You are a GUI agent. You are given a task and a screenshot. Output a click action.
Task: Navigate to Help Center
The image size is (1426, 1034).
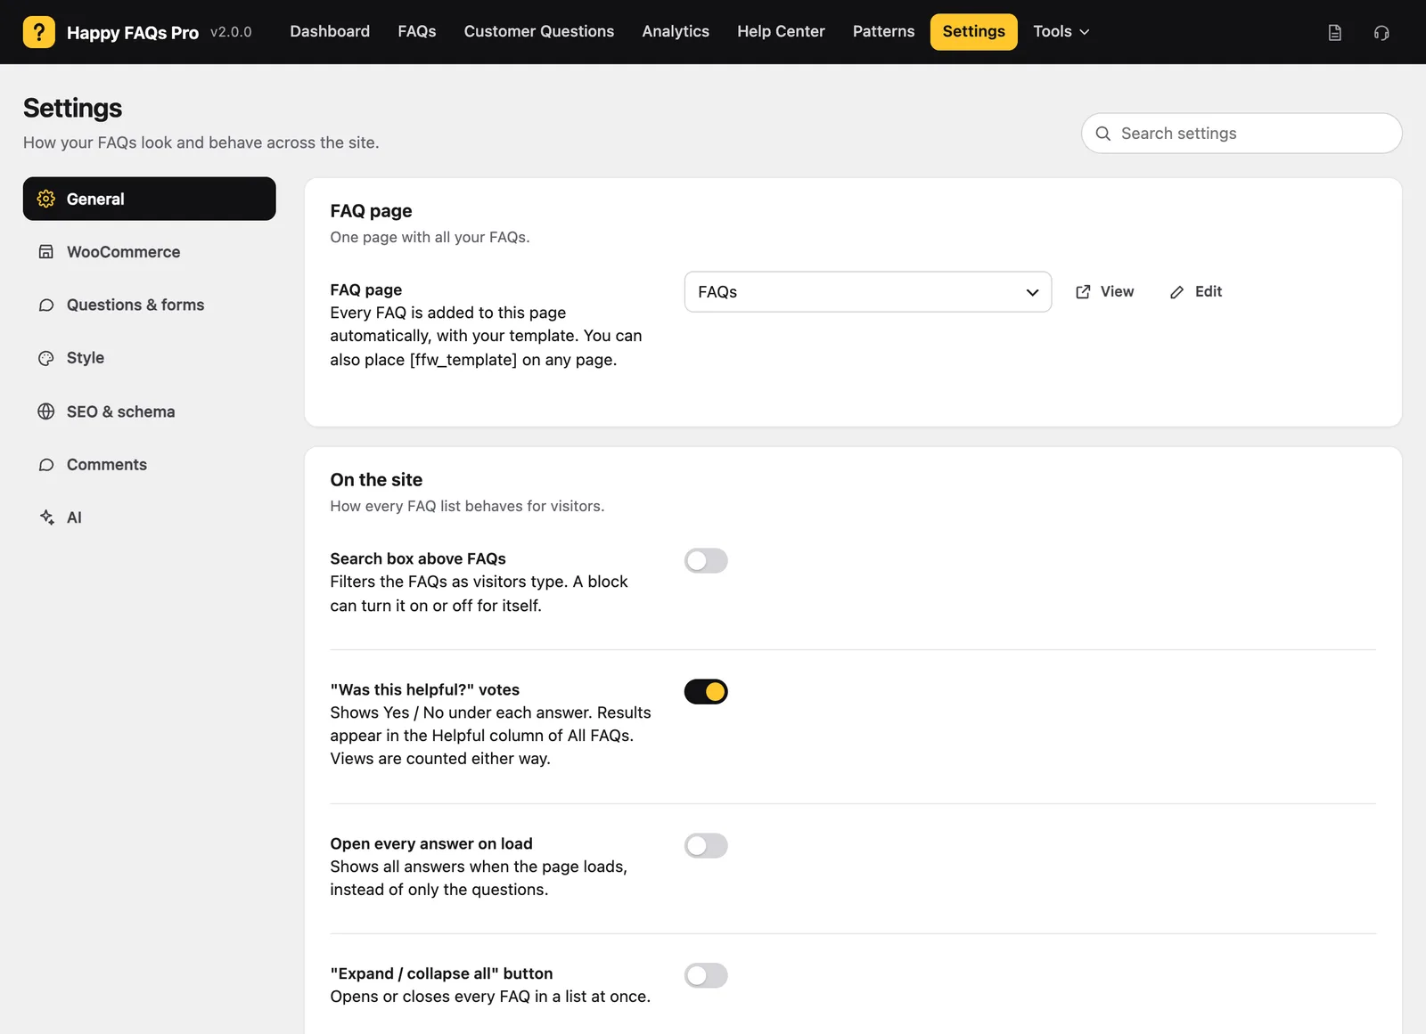click(781, 32)
